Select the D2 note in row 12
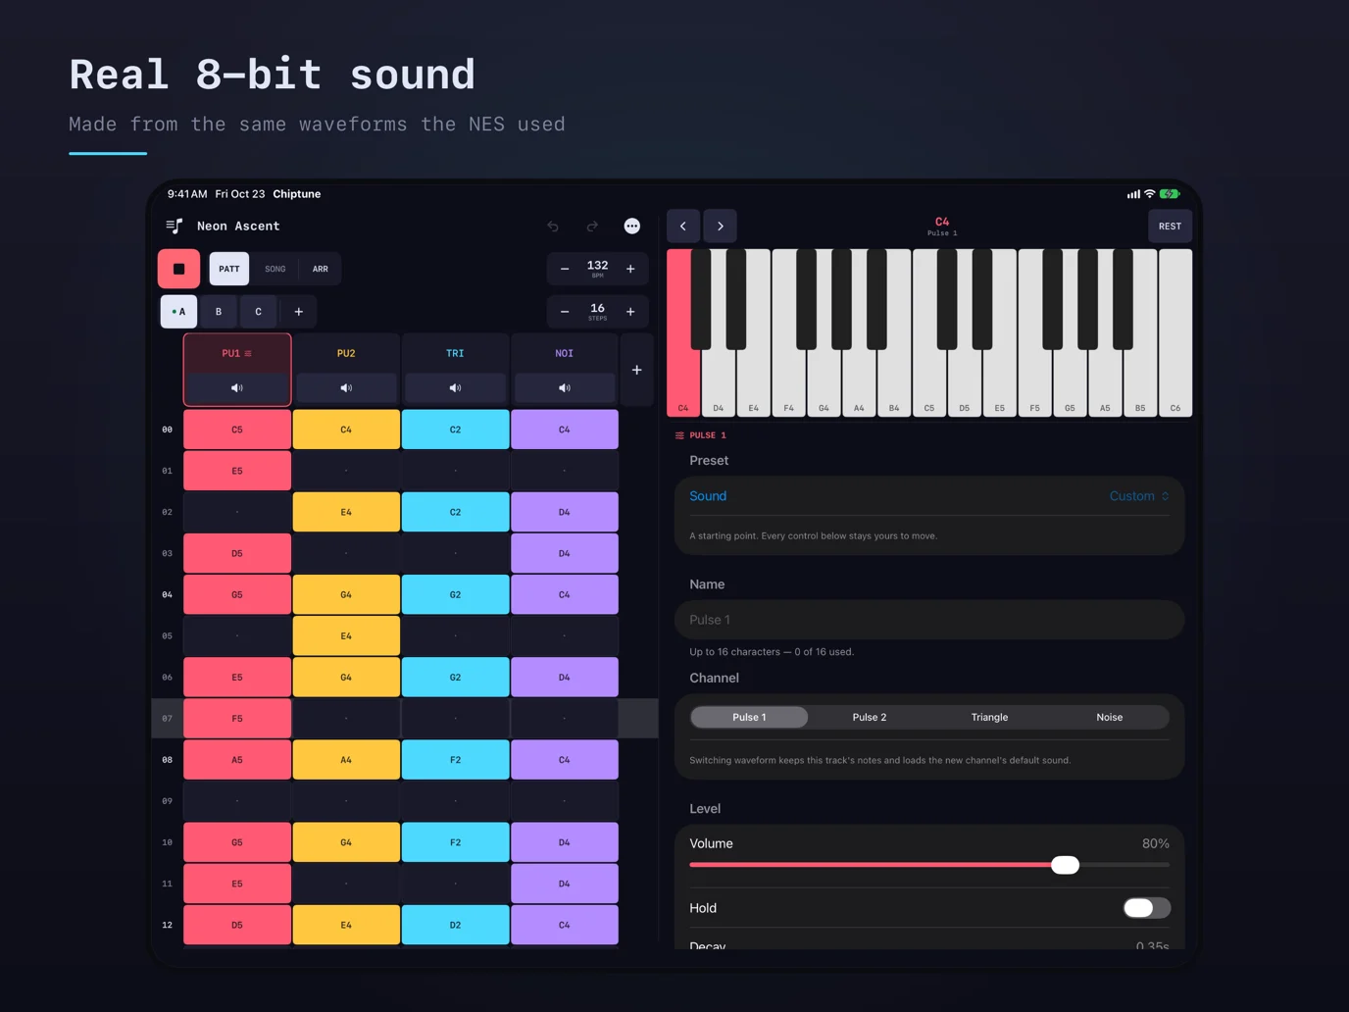The image size is (1349, 1012). (x=455, y=925)
